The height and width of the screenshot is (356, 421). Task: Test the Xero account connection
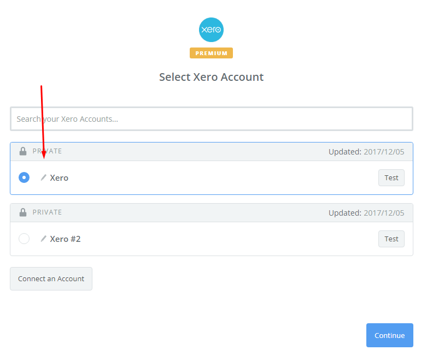(391, 178)
